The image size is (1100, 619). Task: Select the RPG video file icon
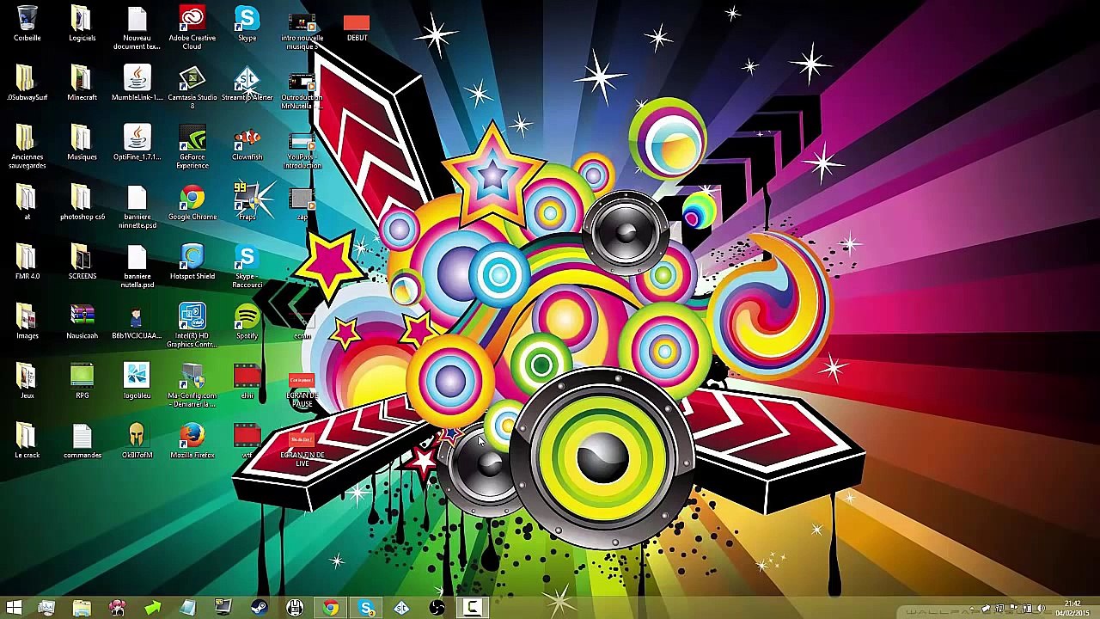point(82,380)
